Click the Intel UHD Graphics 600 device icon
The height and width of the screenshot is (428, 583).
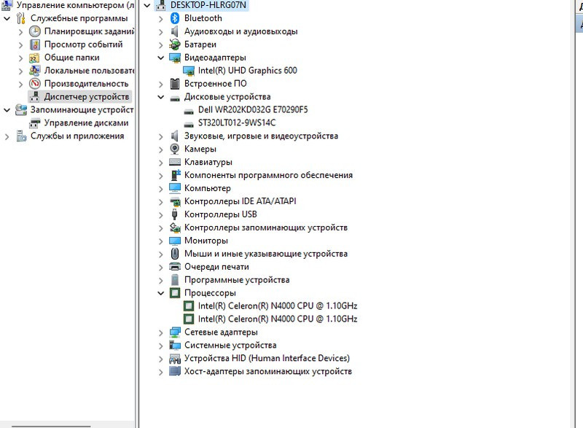click(x=189, y=71)
